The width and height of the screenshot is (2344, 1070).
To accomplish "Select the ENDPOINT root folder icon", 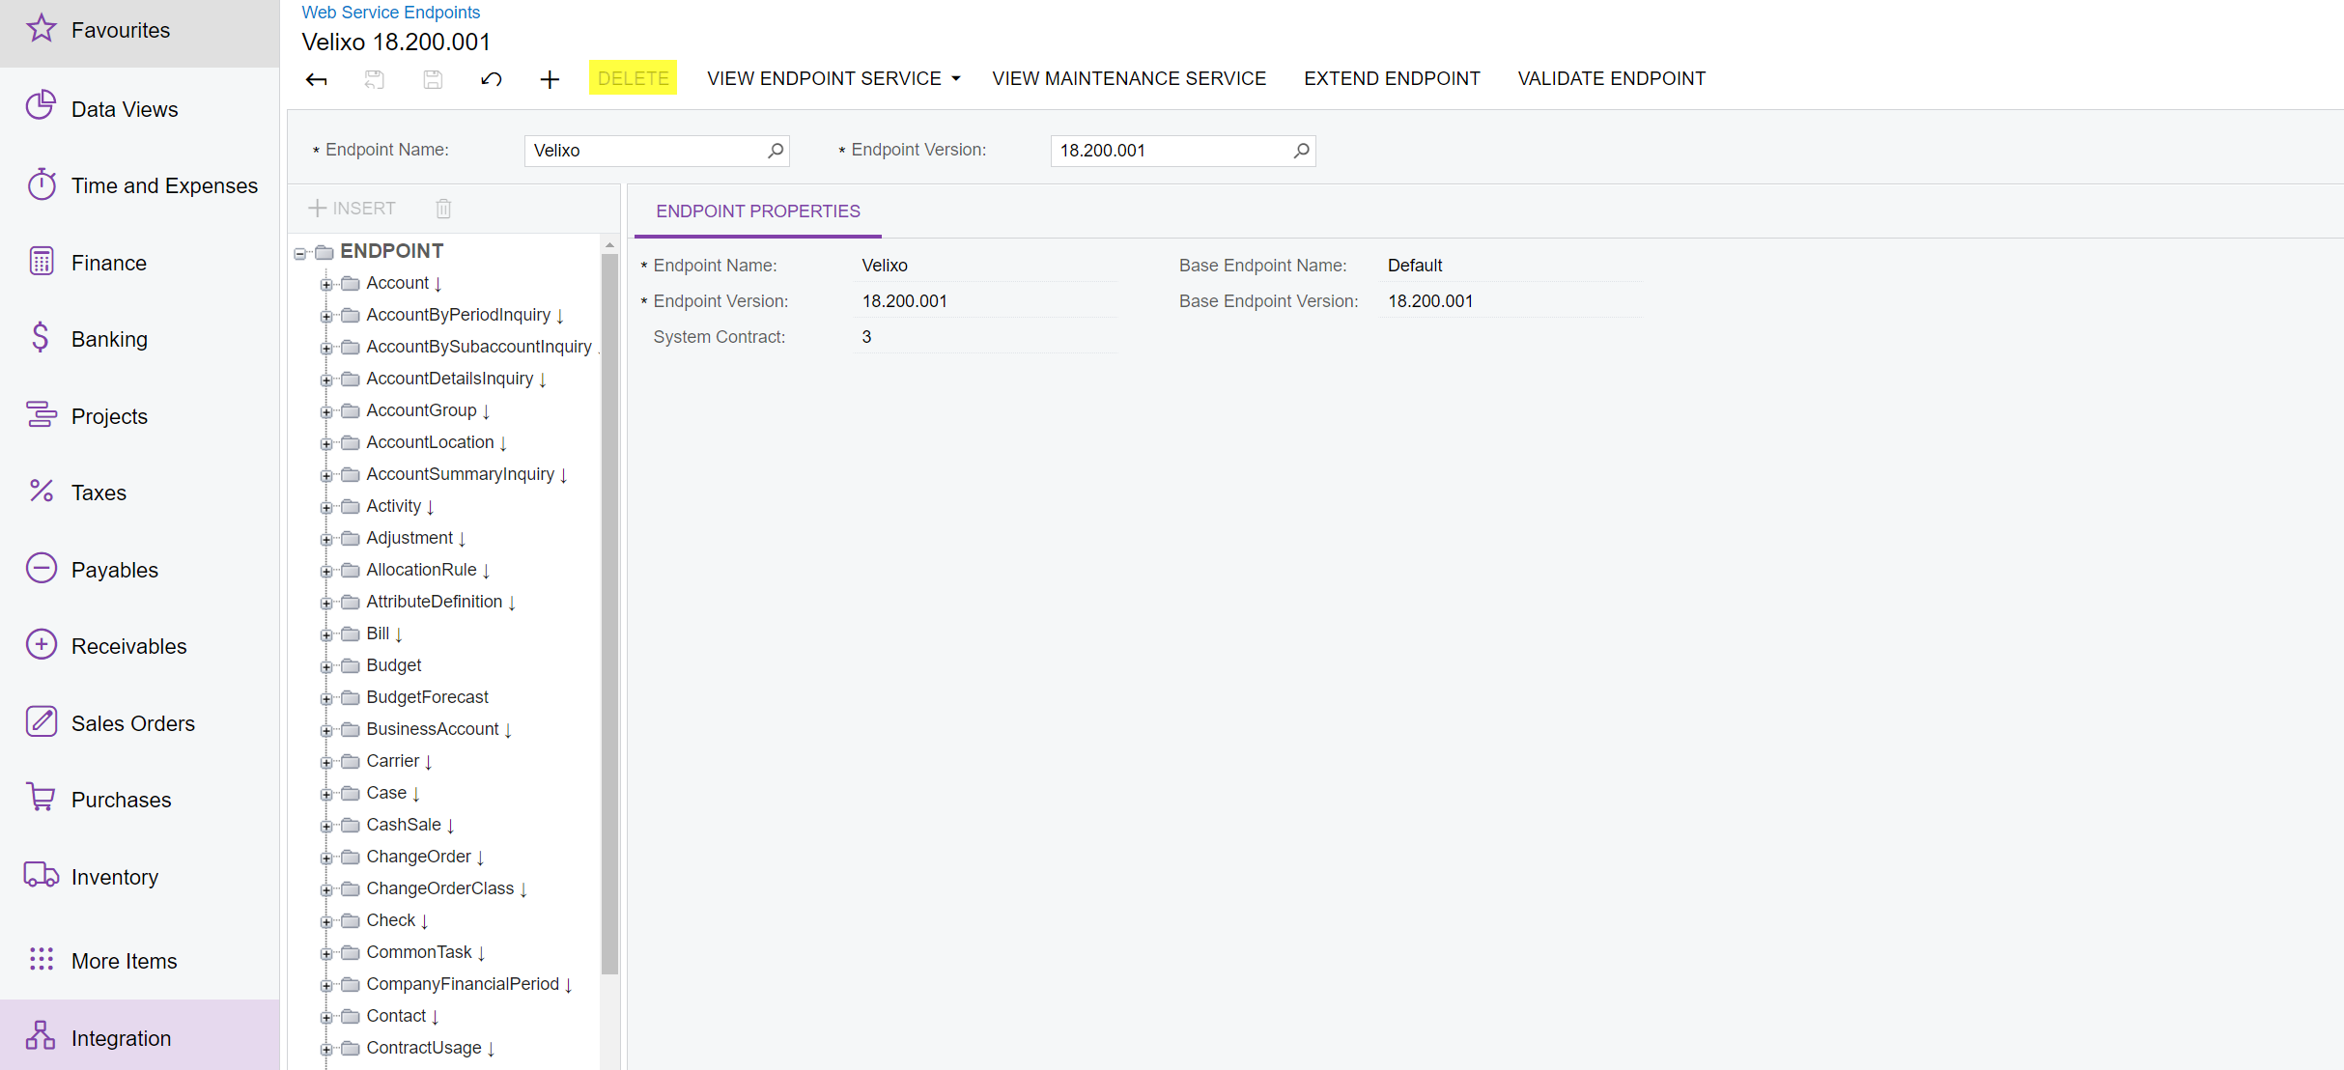I will pos(325,252).
